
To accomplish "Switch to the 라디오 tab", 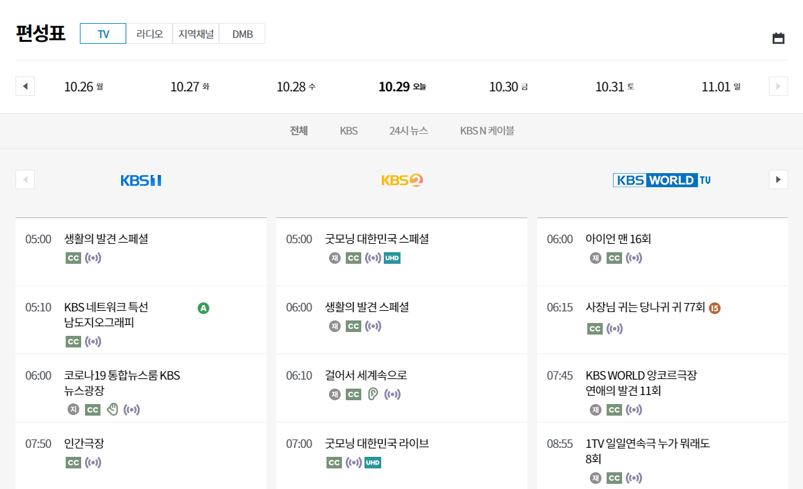I will click(x=149, y=33).
